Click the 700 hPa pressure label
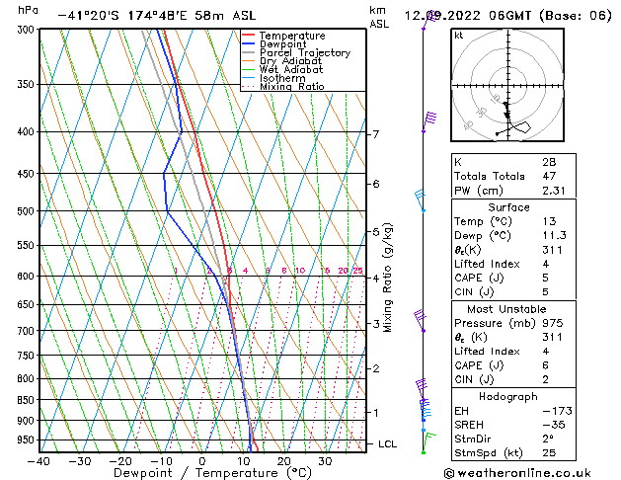The image size is (621, 480). click(28, 330)
